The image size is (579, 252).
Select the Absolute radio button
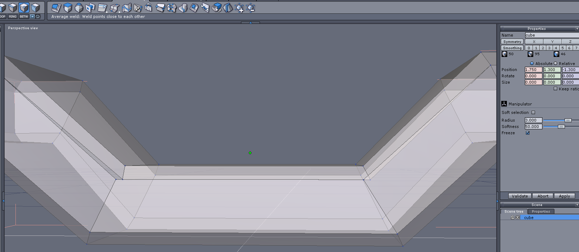pyautogui.click(x=532, y=63)
